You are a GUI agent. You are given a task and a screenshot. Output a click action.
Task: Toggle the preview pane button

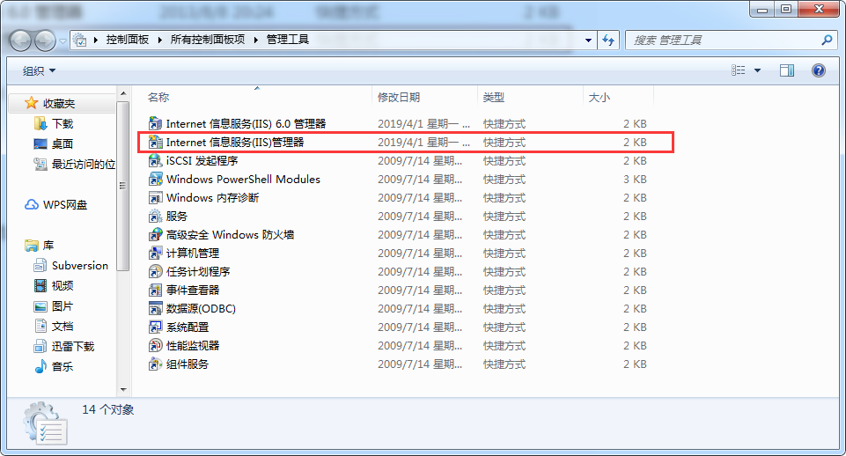click(787, 70)
